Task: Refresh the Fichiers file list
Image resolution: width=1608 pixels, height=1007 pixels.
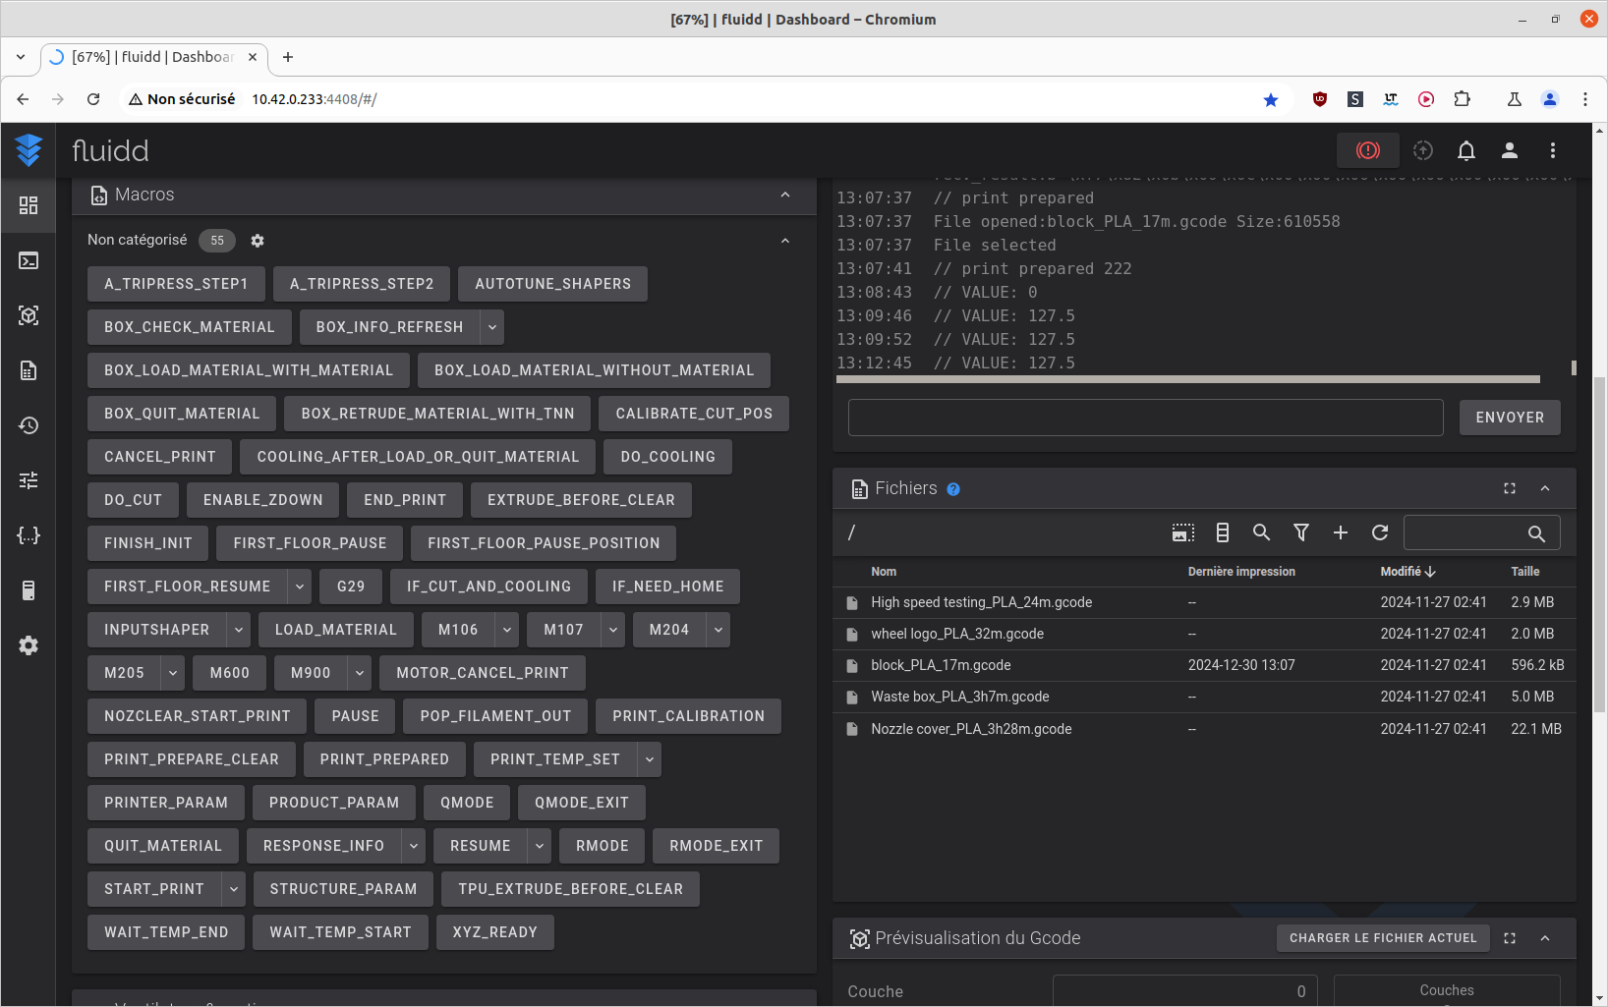Action: click(1380, 532)
